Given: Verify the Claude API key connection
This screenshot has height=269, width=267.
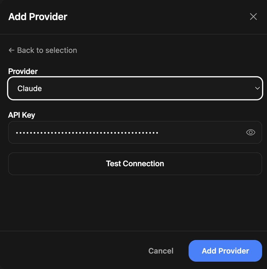Looking at the screenshot, I should pyautogui.click(x=135, y=164).
